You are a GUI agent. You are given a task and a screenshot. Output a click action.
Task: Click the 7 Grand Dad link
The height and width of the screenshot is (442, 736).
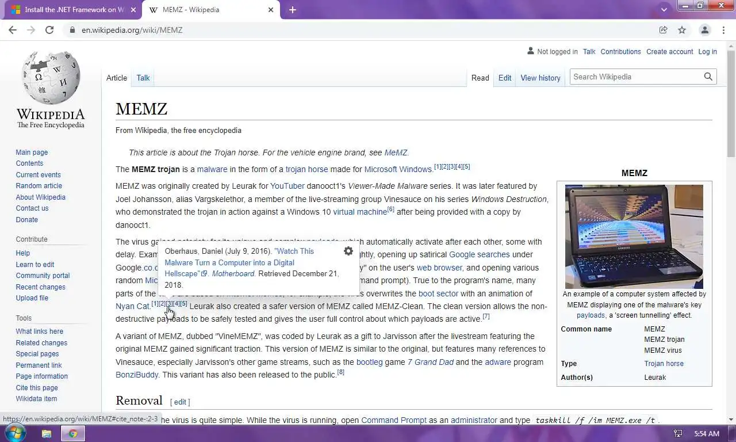431,362
